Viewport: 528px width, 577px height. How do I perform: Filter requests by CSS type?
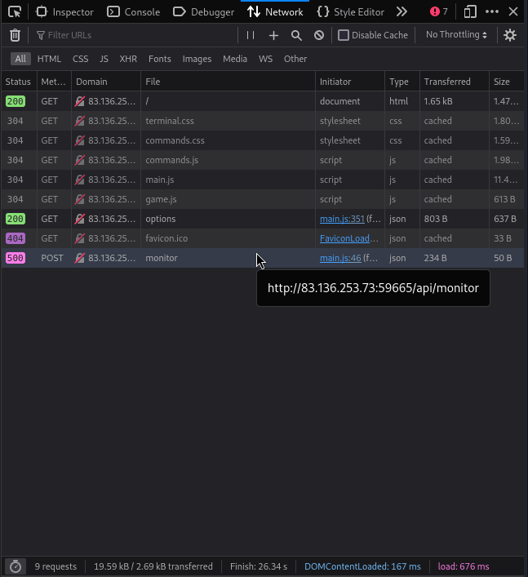tap(80, 59)
